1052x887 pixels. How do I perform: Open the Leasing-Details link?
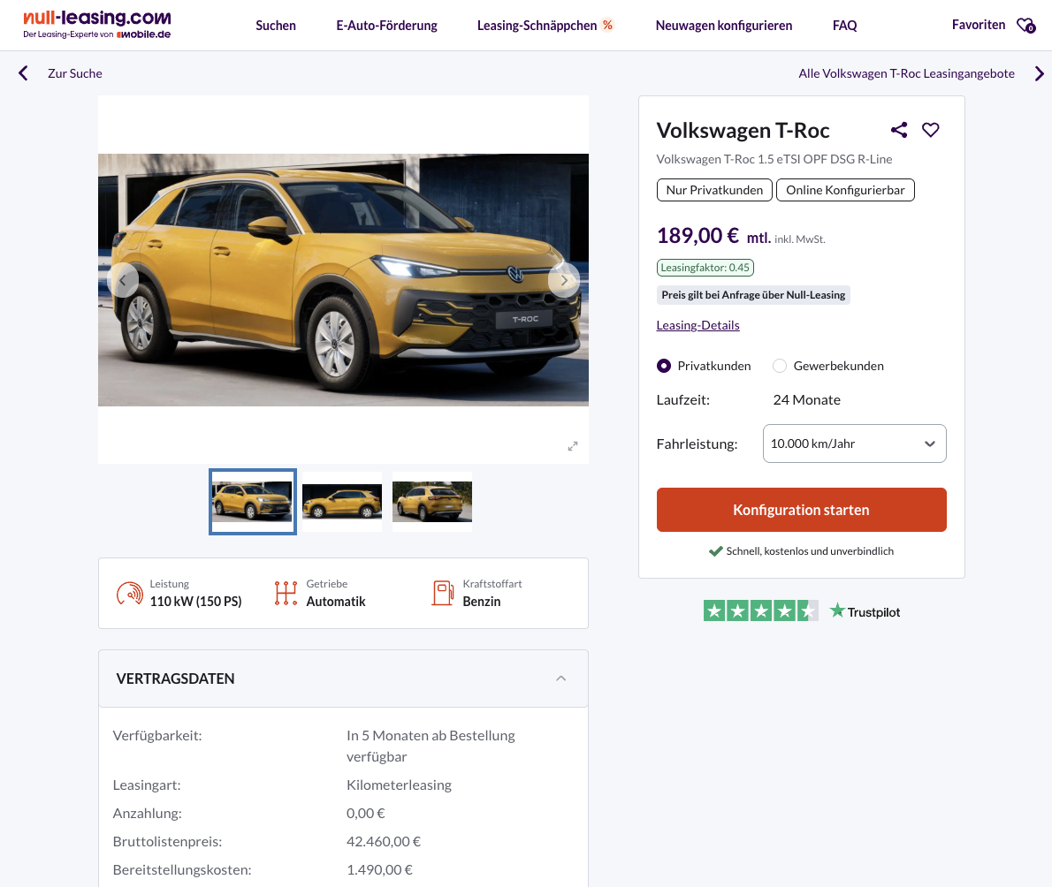pos(698,325)
